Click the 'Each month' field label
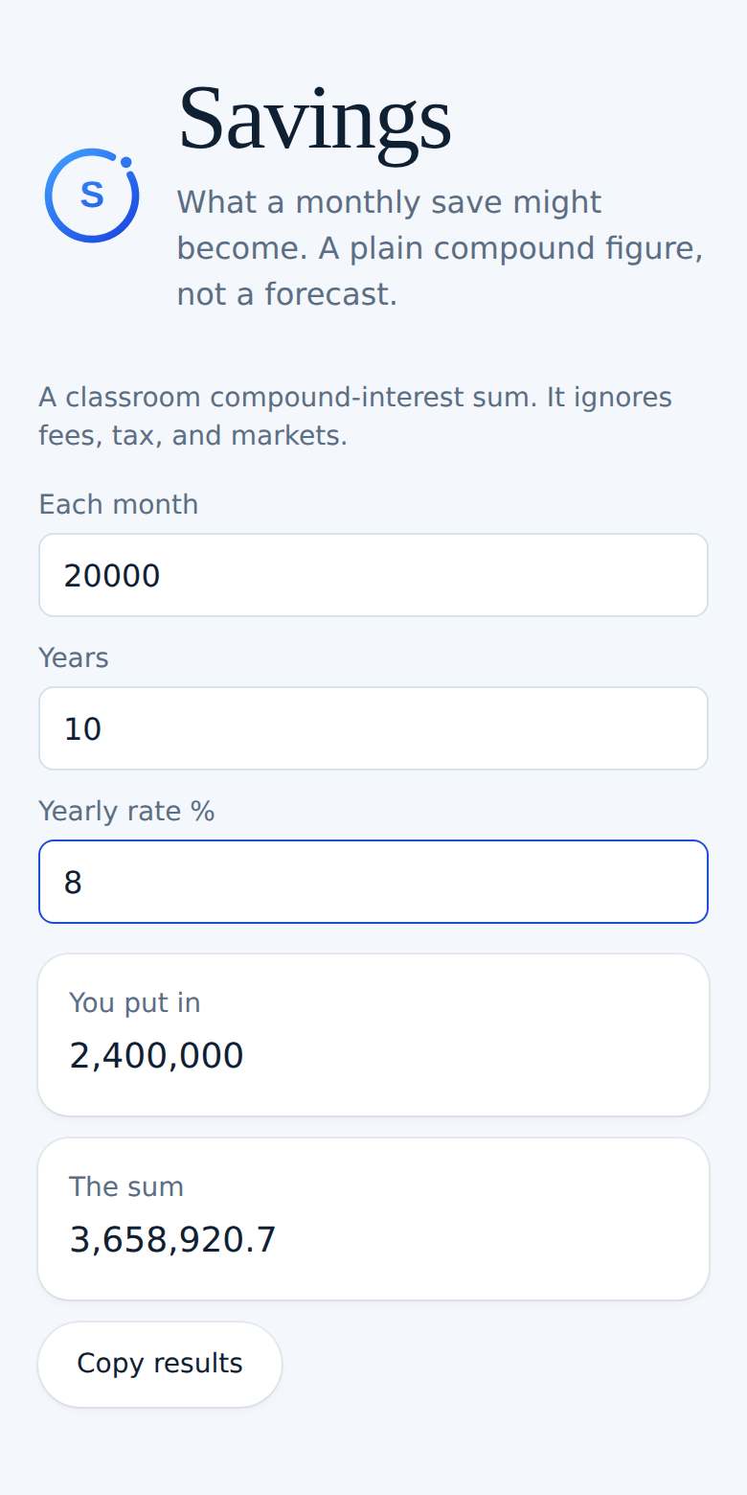The image size is (747, 1495). coord(119,504)
